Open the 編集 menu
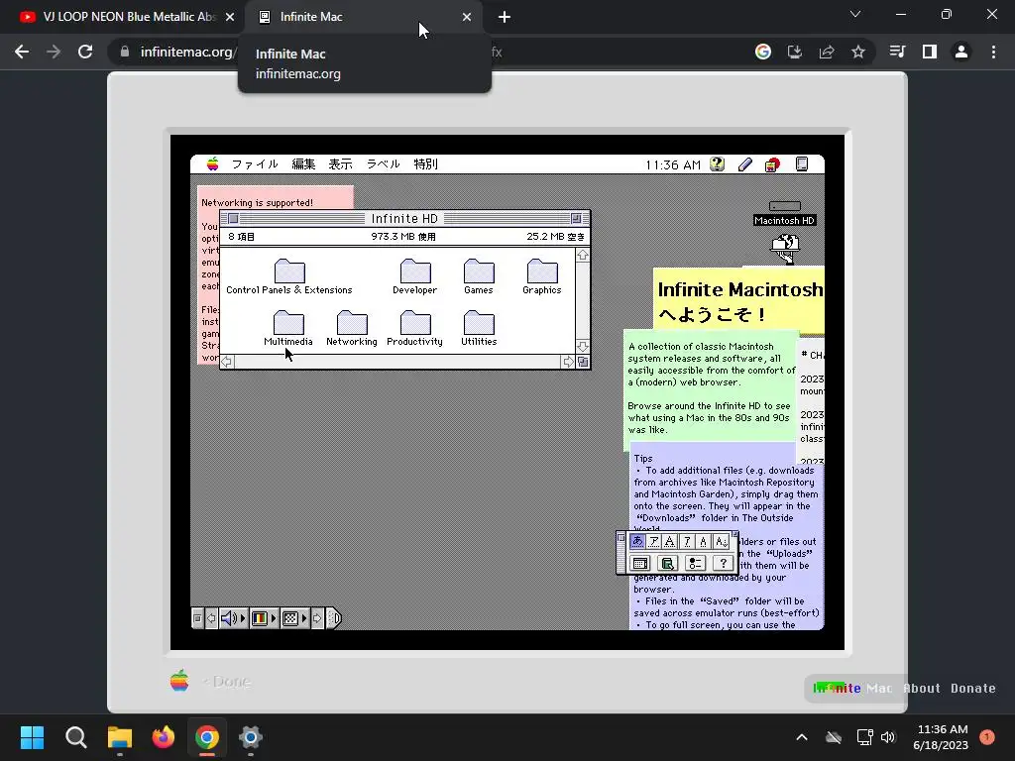The height and width of the screenshot is (761, 1015). point(303,164)
